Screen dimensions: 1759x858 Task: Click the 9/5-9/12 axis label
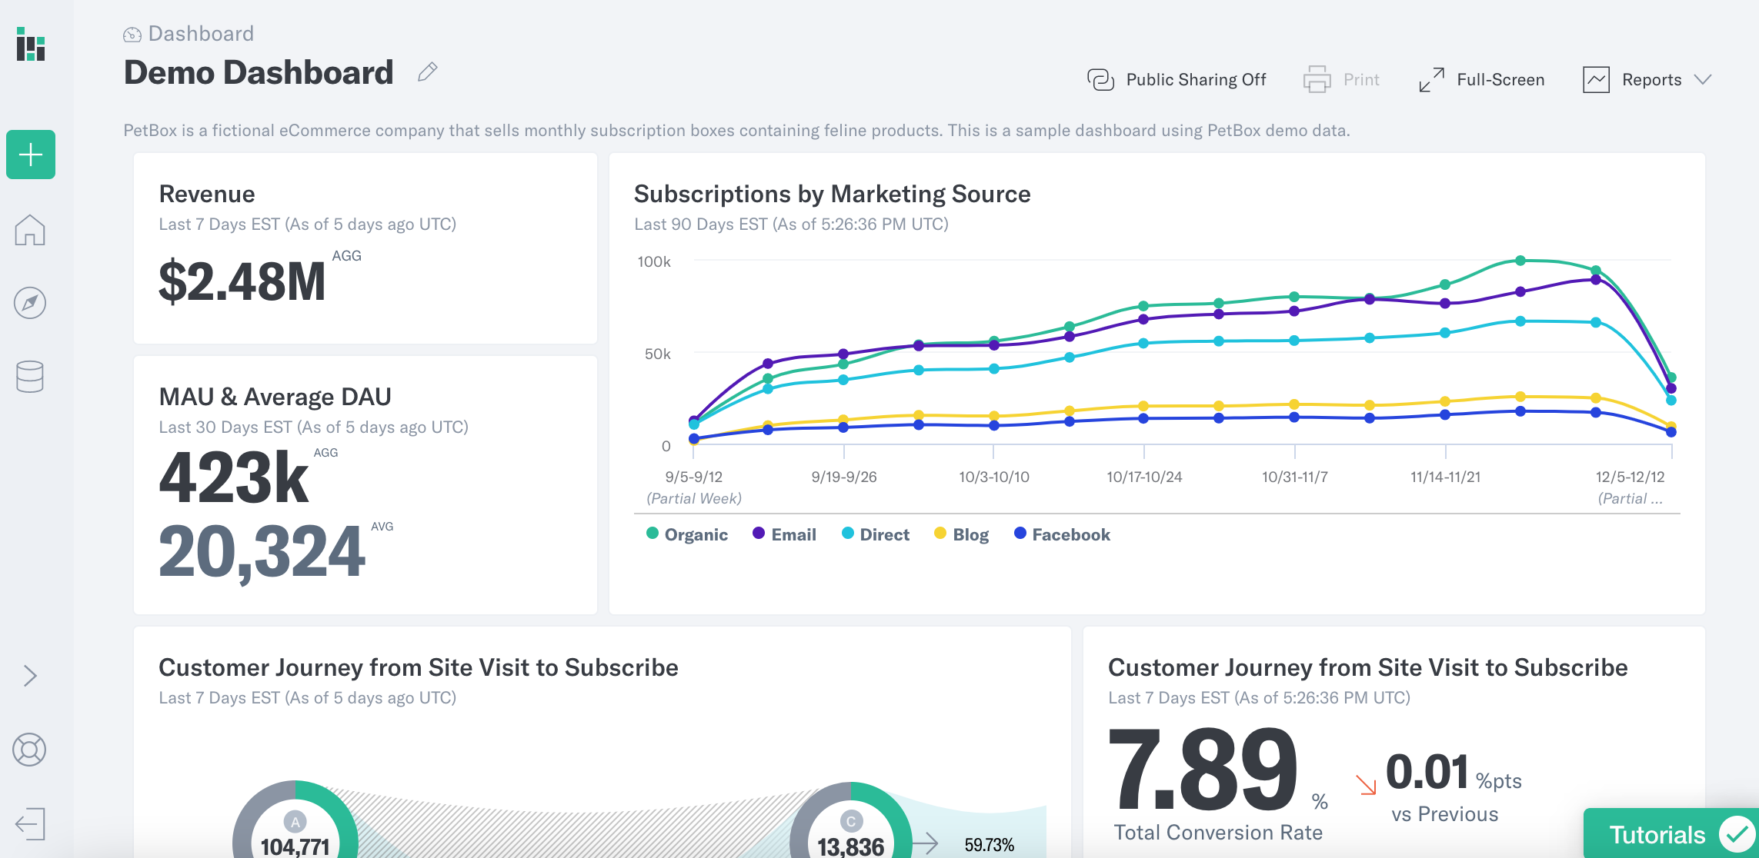[694, 477]
